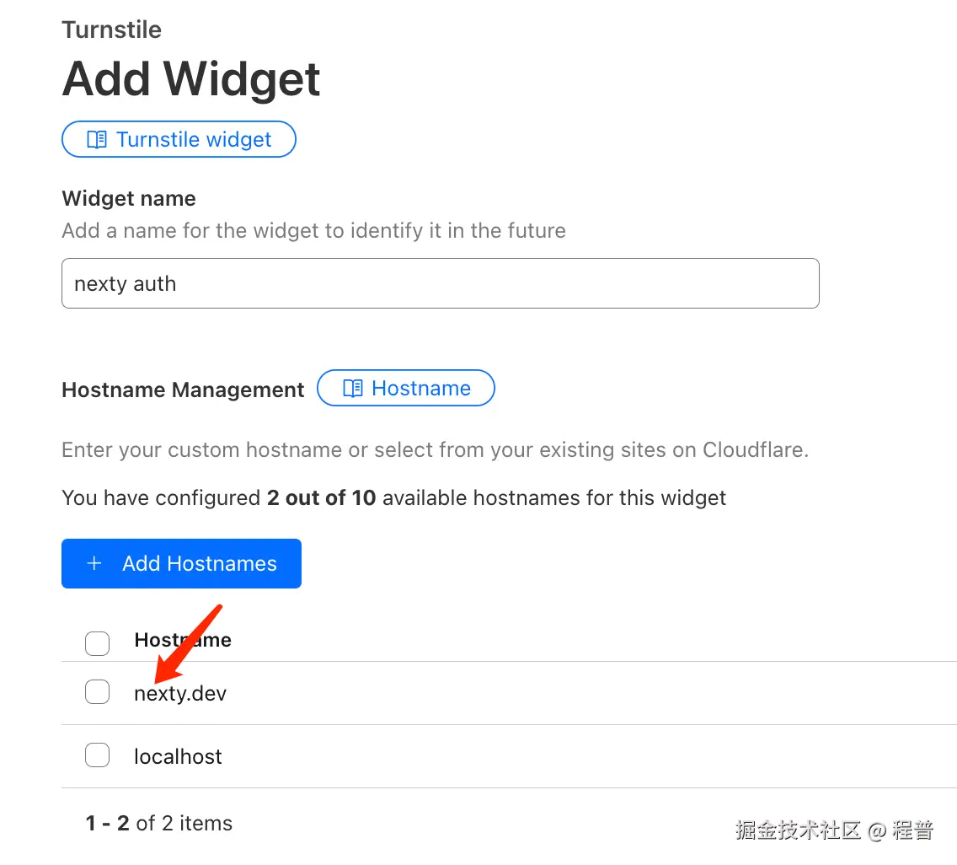Screen dimensions: 957x865
Task: Click the Hostname column header
Action: click(183, 640)
